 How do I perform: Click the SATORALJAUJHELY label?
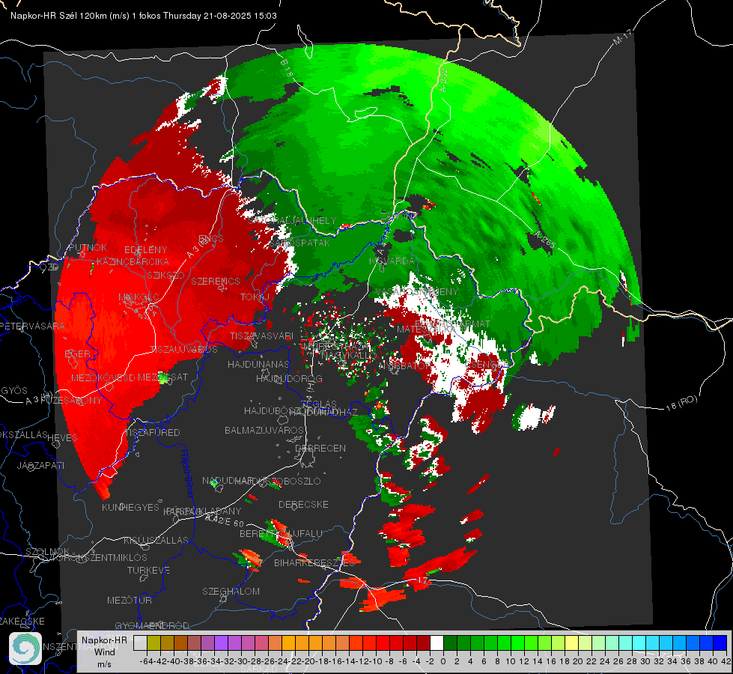point(293,220)
